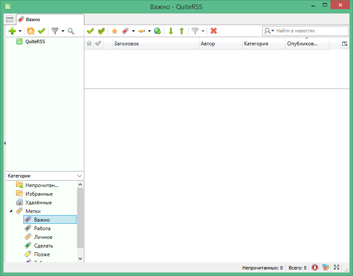Open the share dropdown arrow

click(x=149, y=31)
